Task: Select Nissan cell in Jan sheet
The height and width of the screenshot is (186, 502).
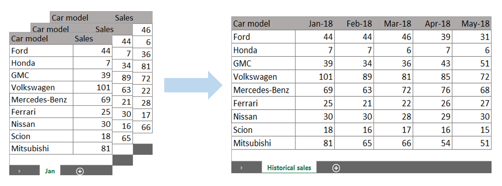Action: pyautogui.click(x=41, y=124)
